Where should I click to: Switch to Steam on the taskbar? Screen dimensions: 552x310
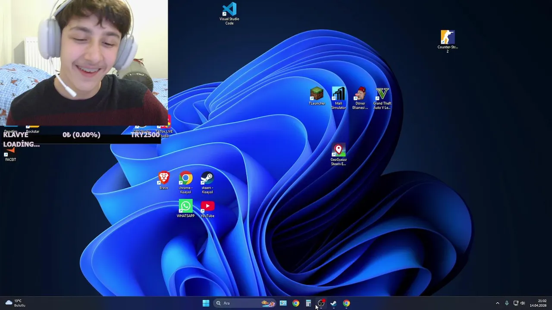(x=333, y=303)
